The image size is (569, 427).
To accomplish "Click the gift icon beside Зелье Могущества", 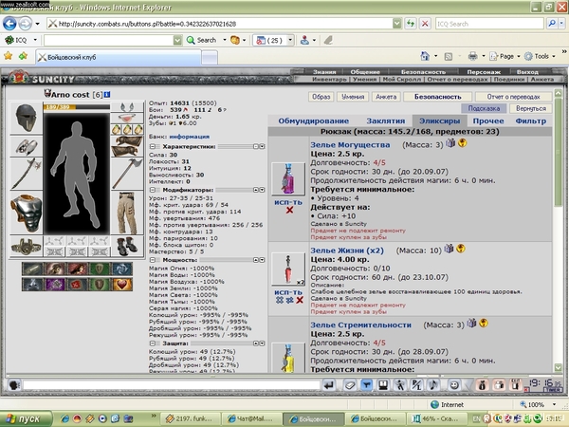I will click(450, 143).
